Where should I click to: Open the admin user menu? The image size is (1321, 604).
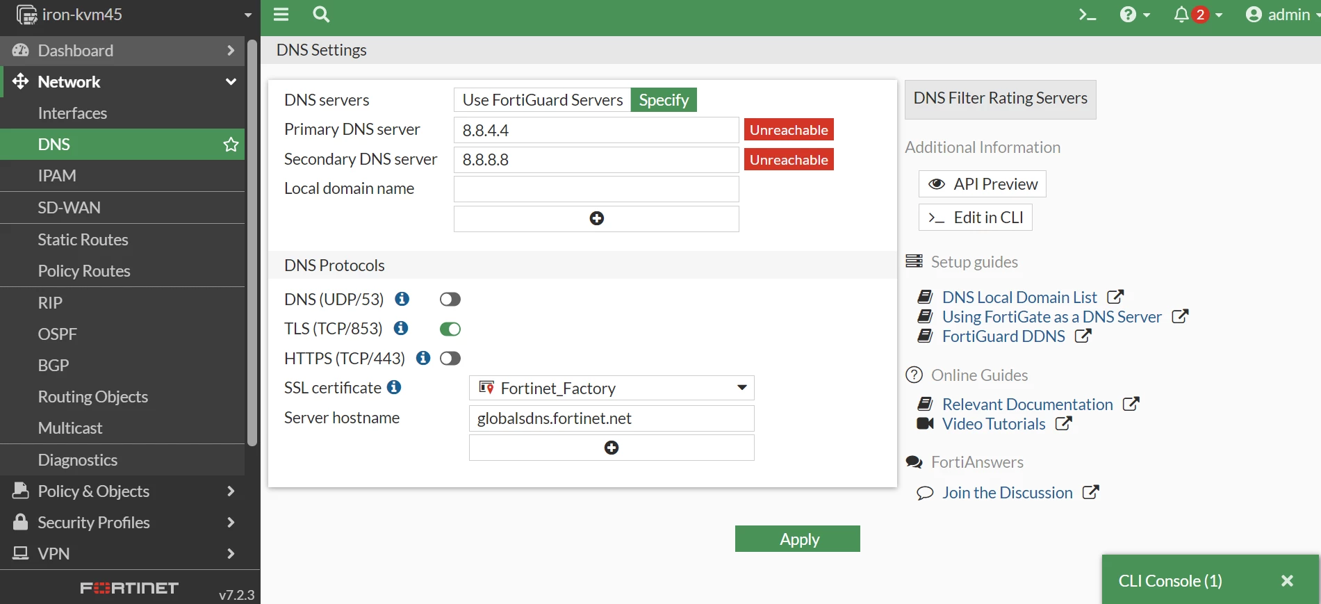pos(1282,15)
